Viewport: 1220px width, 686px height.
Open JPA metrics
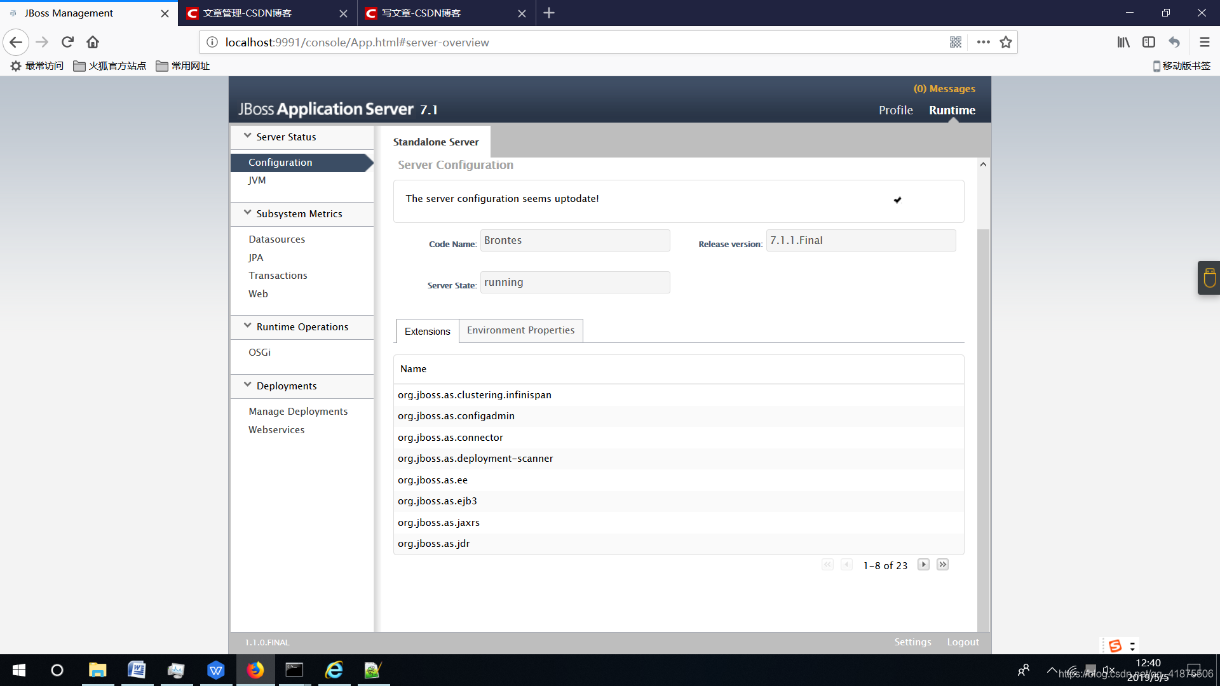pyautogui.click(x=255, y=258)
